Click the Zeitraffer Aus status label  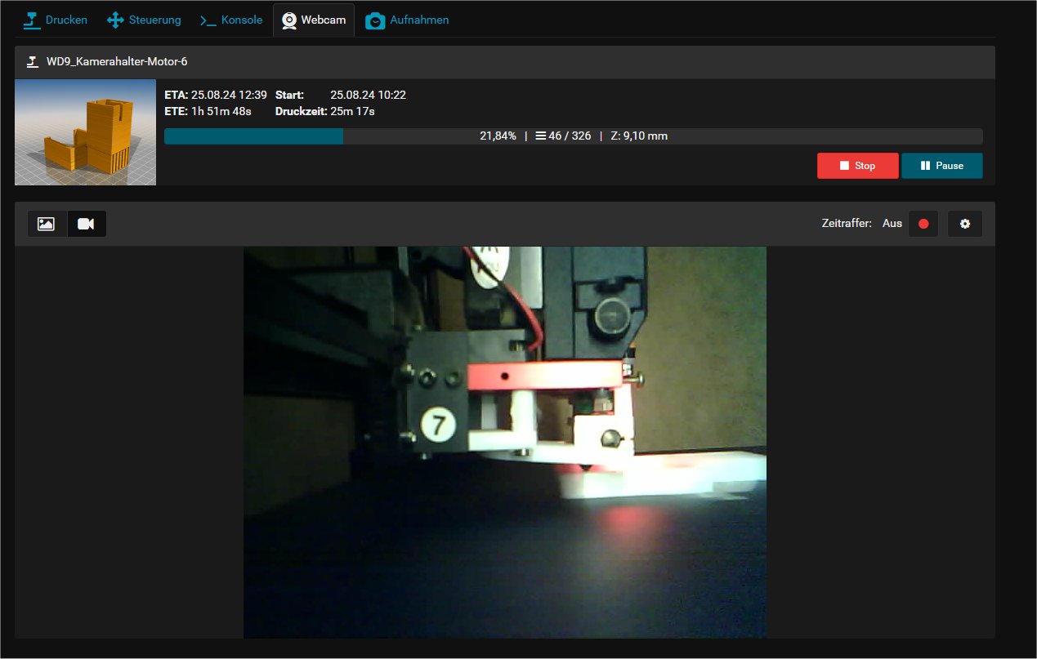[892, 224]
